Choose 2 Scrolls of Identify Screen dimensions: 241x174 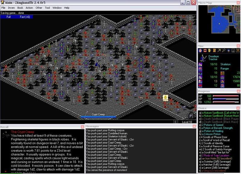pyautogui.click(x=211, y=143)
